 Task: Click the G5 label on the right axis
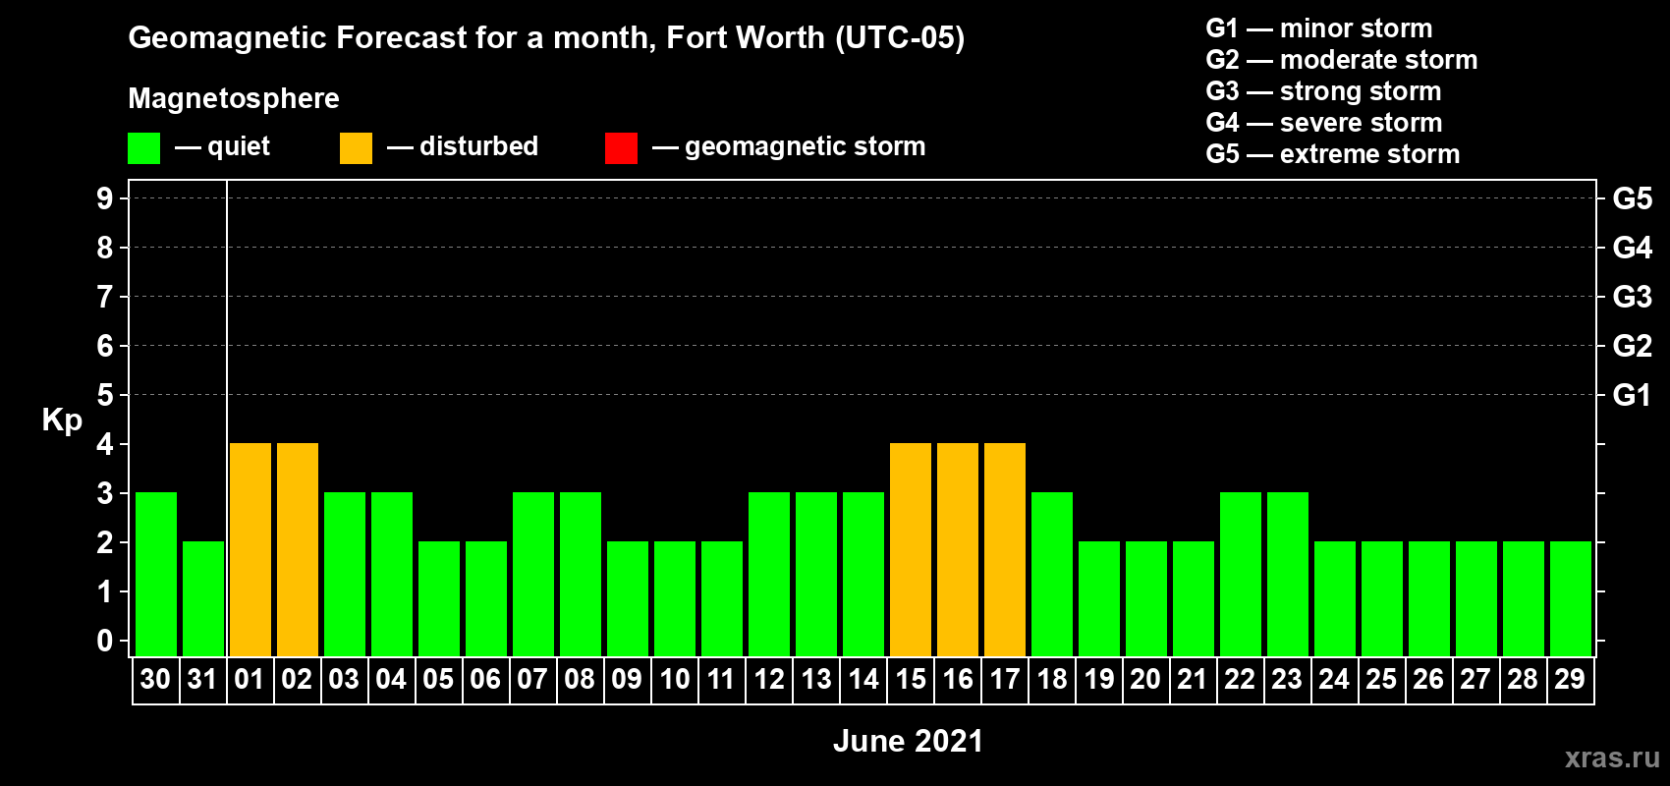tap(1632, 198)
